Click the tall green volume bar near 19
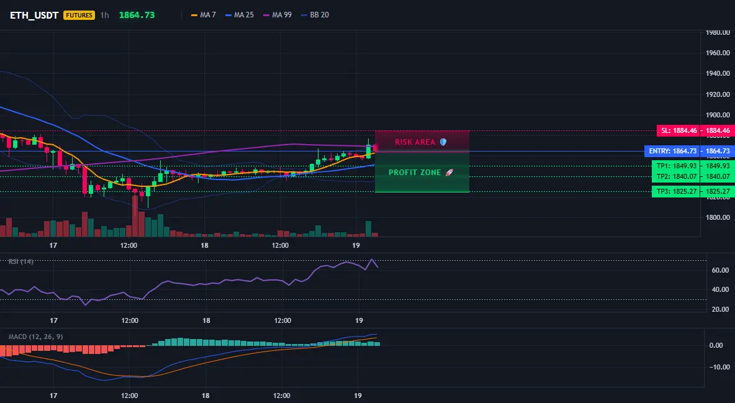Screen dimensions: 735x403 (369, 229)
